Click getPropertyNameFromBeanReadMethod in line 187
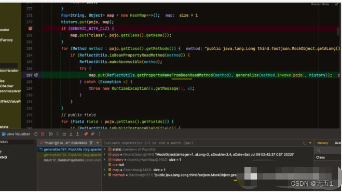Screen dimensions: 342x192 click(x=175, y=75)
